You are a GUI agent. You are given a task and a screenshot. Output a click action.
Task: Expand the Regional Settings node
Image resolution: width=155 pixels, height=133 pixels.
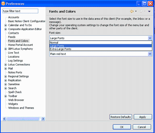click(x=6, y=77)
